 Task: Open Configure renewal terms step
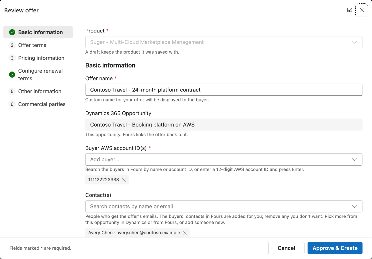point(38,75)
